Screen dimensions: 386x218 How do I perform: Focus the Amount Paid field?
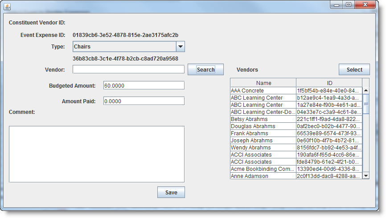click(144, 101)
